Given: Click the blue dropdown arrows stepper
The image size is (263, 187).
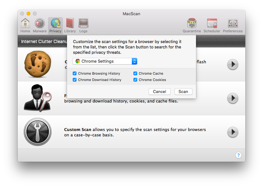Looking at the screenshot, I should click(135, 61).
